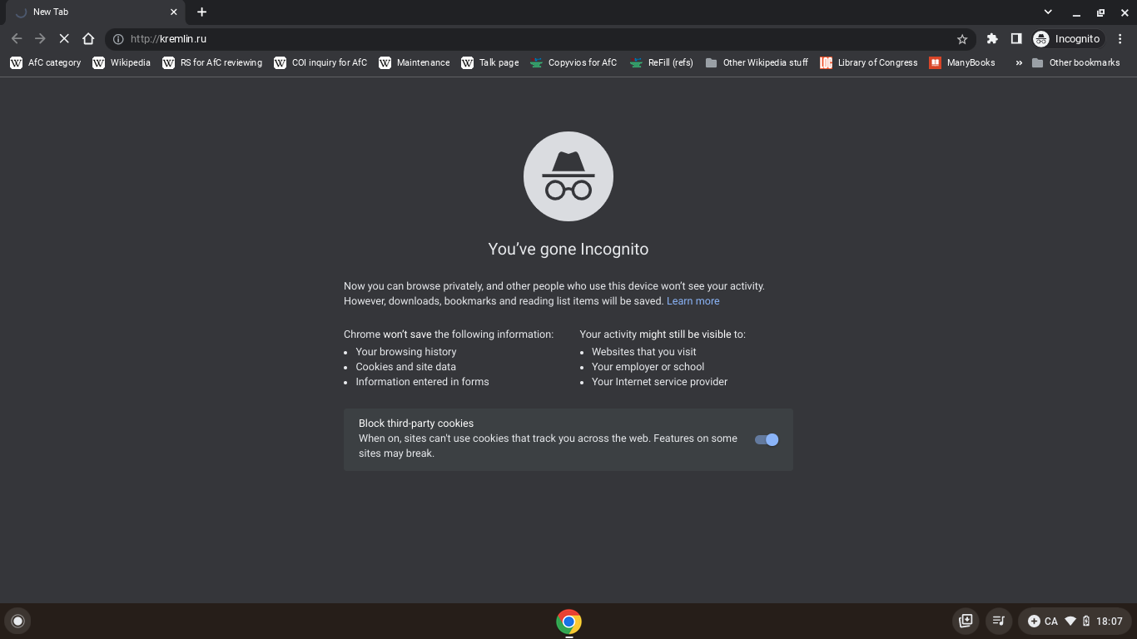
Task: Expand the tab search dropdown arrow
Action: 1048,12
